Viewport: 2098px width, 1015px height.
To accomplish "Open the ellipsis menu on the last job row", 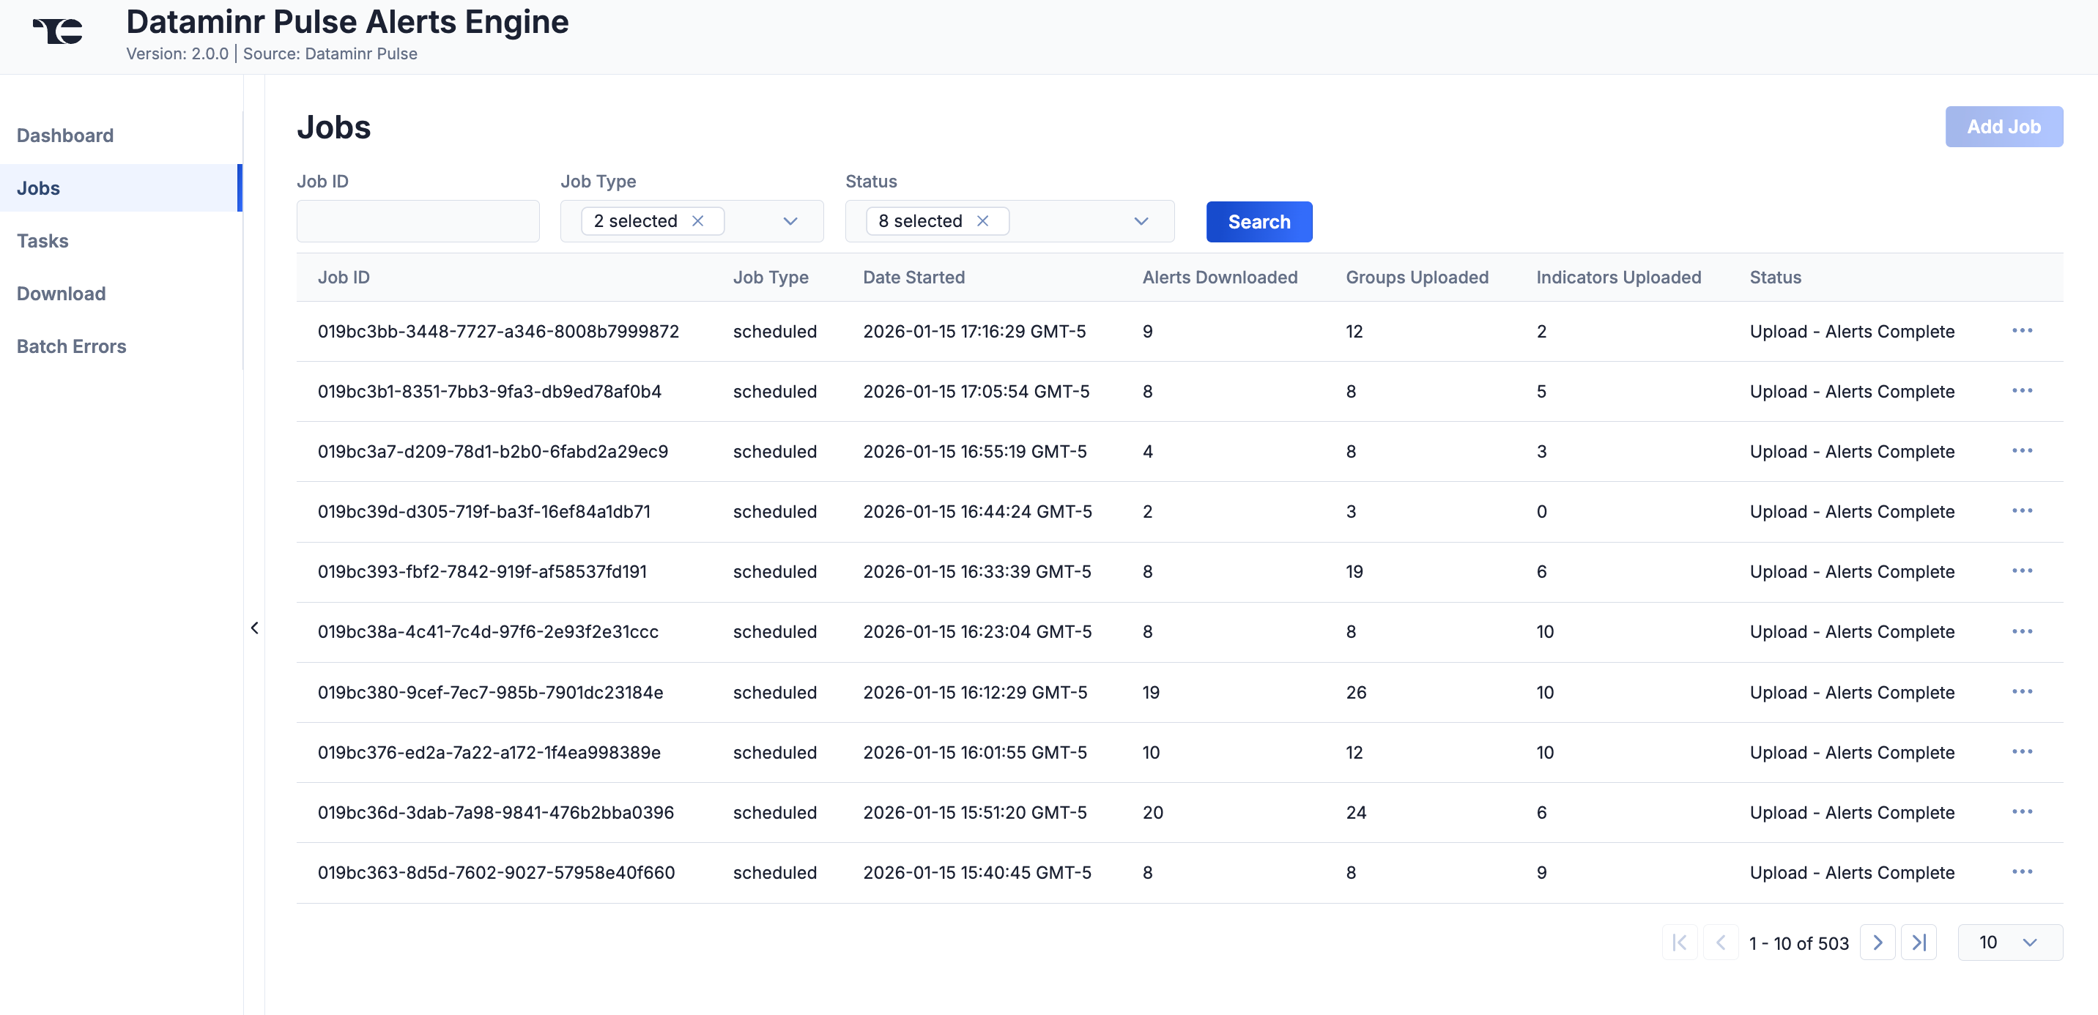I will click(x=2025, y=871).
